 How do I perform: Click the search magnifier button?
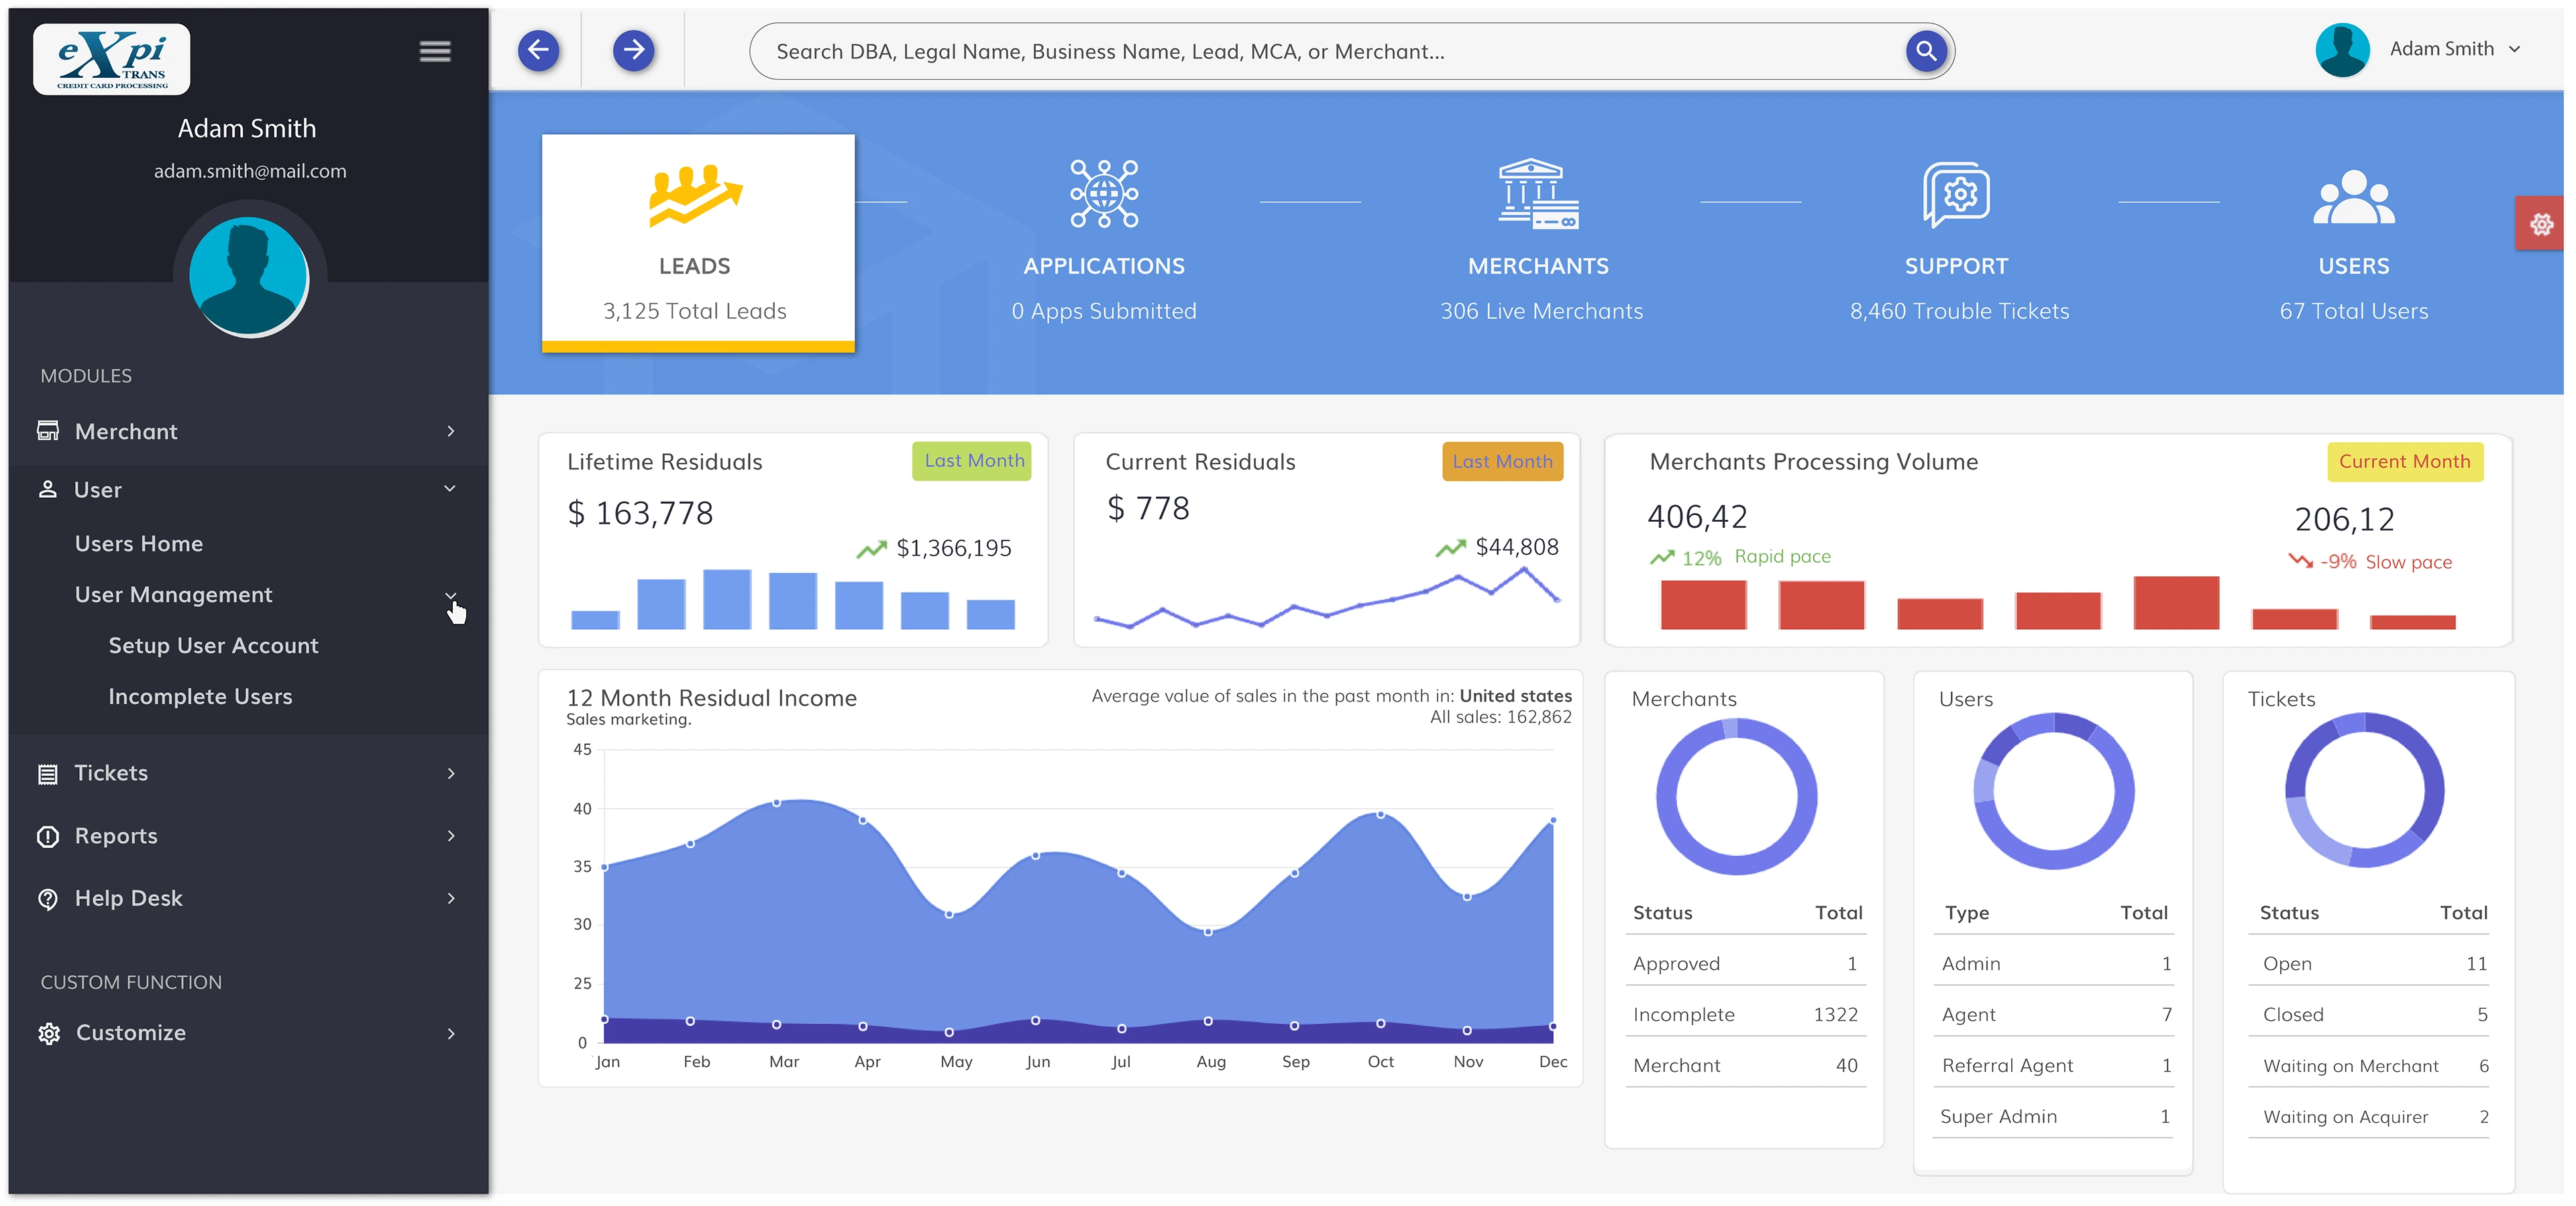pos(1926,50)
